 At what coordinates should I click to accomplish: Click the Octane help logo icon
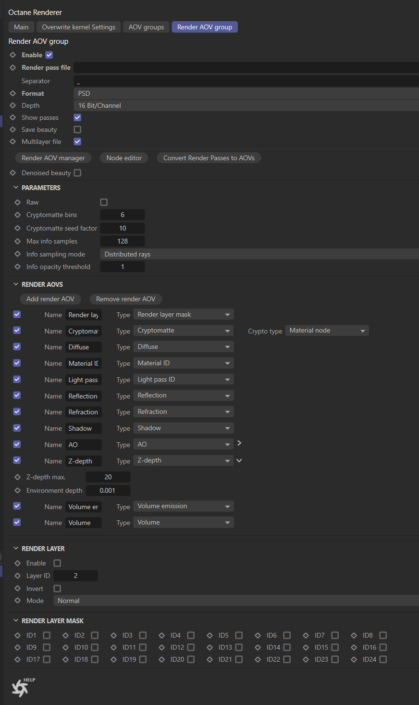point(20,688)
